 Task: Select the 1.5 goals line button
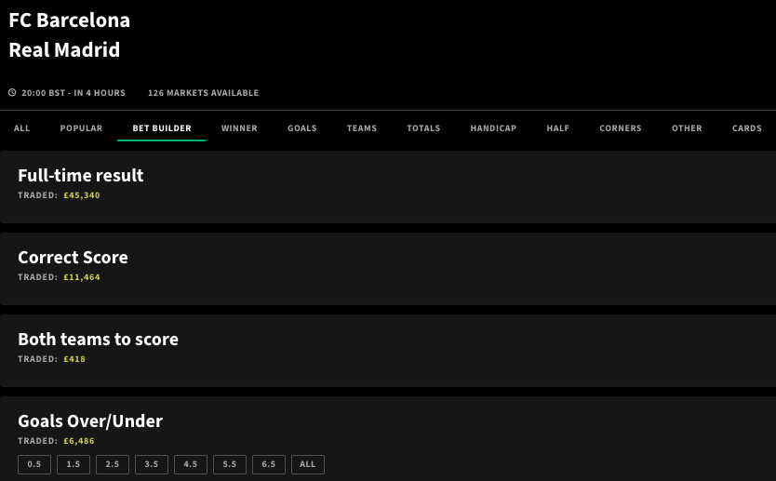click(x=74, y=464)
